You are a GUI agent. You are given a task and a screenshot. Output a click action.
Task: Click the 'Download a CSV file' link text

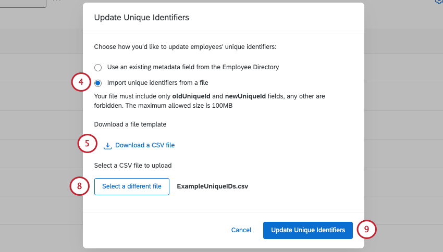[x=145, y=145]
